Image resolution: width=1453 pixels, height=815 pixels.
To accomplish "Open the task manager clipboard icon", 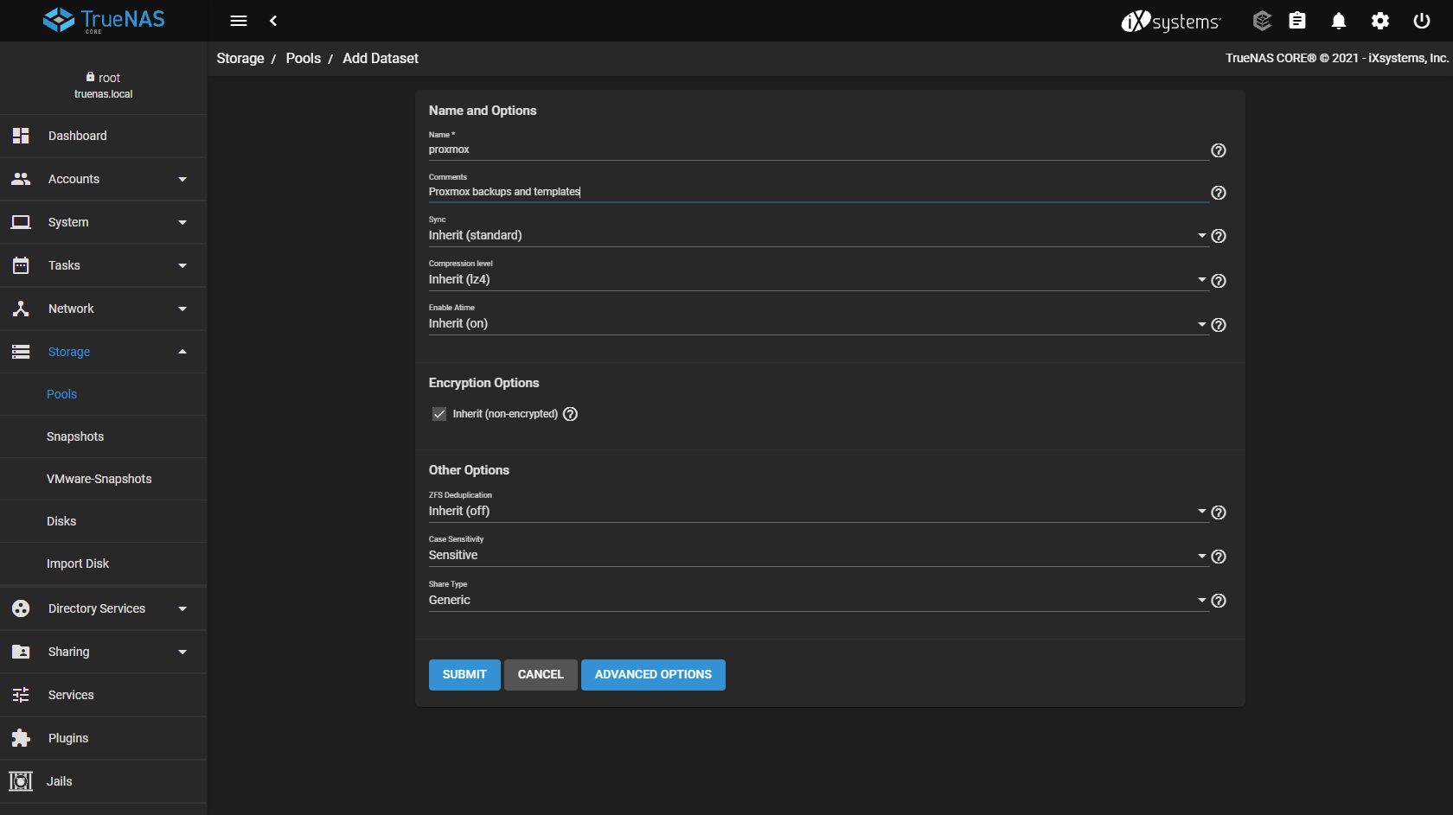I will [x=1297, y=21].
